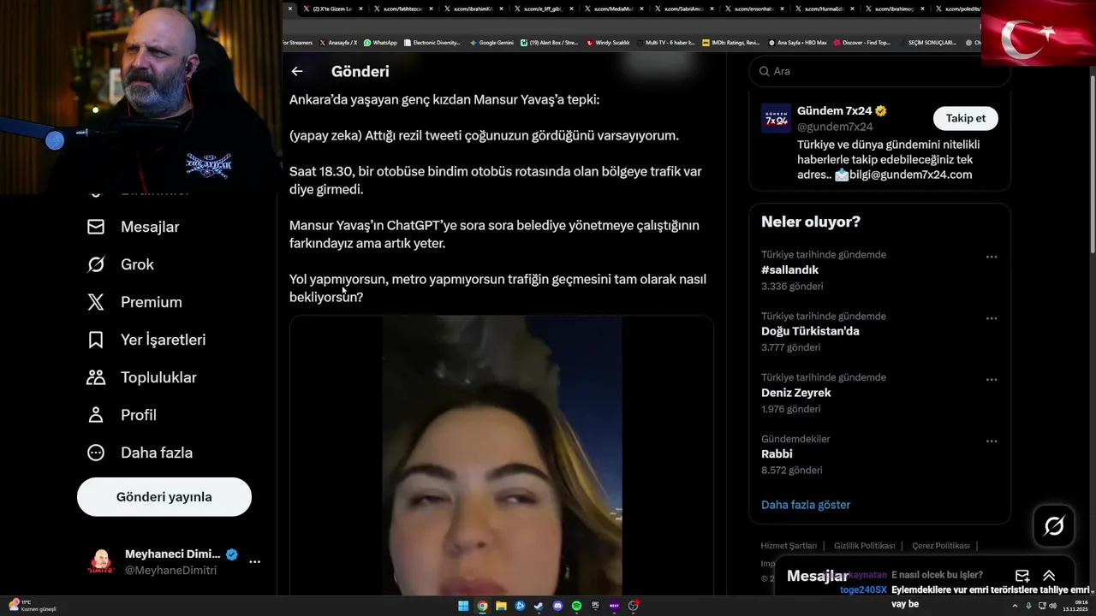The width and height of the screenshot is (1096, 616).
Task: Open Multi TV - 6 haber bookmark
Action: [x=665, y=43]
